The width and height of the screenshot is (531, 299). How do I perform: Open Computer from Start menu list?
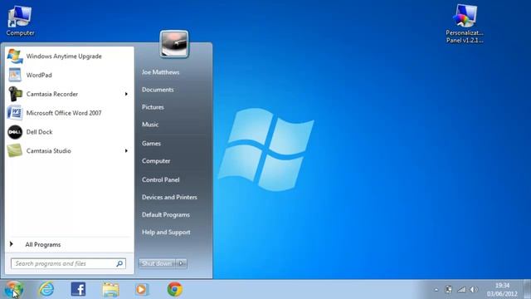click(156, 161)
